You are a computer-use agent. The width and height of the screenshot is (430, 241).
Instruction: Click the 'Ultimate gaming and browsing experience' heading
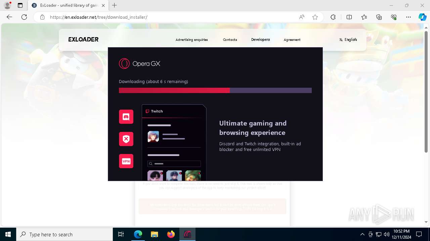click(x=253, y=128)
